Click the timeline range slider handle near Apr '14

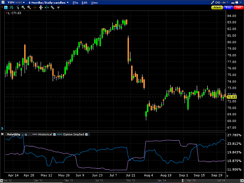coord(183,181)
